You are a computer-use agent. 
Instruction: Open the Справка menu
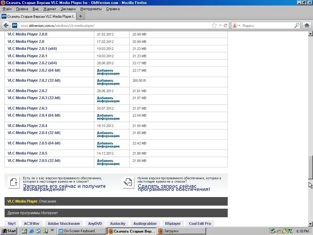113,9
